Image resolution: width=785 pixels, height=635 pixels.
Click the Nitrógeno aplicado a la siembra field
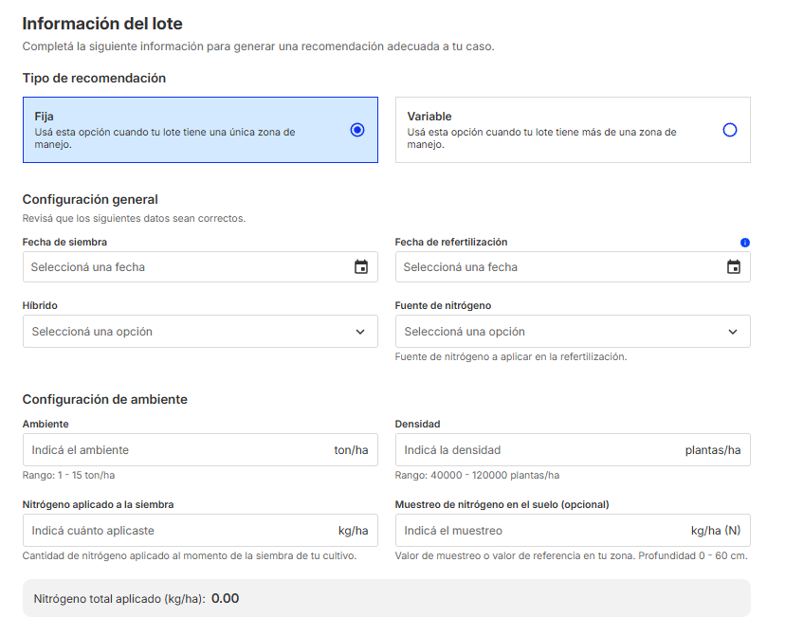(x=200, y=531)
